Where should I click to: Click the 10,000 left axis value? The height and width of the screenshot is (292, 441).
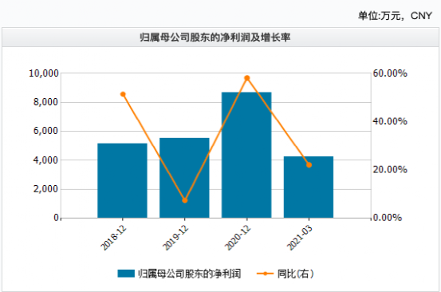(44, 73)
